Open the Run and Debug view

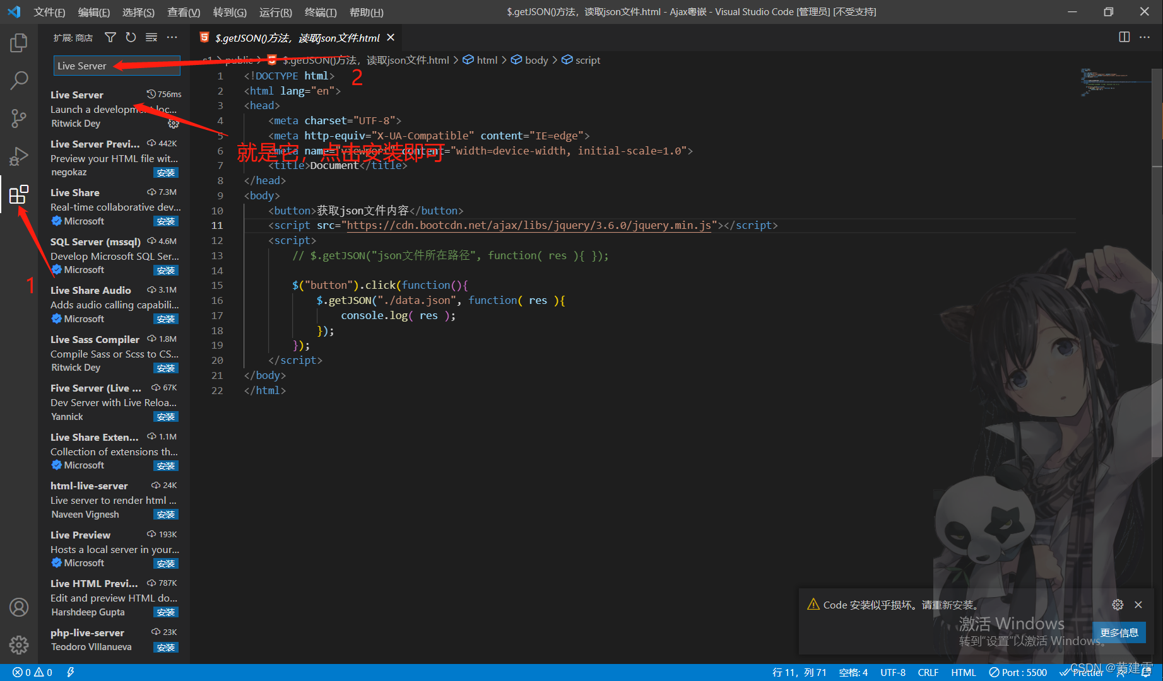point(19,156)
